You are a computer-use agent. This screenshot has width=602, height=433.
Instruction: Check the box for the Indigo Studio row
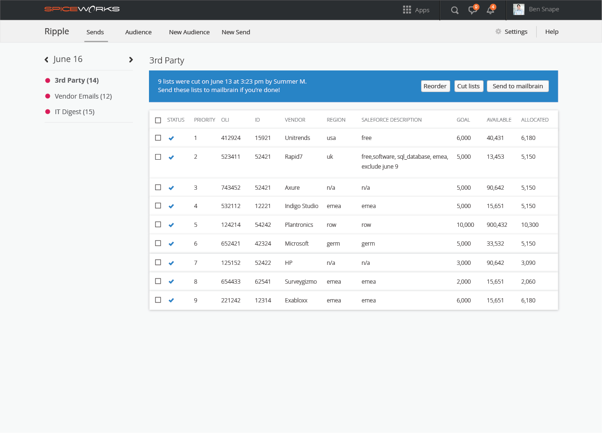(158, 206)
